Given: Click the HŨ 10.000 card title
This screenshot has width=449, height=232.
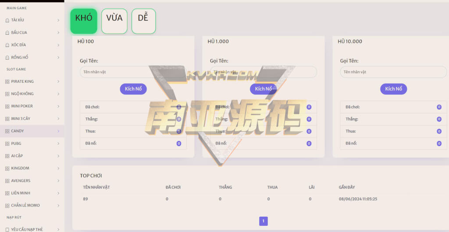Looking at the screenshot, I should coord(350,42).
